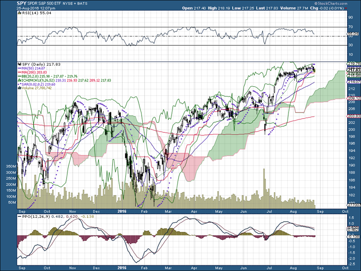
Task: Click the 70 label on the RSI axis
Action: click(x=350, y=27)
